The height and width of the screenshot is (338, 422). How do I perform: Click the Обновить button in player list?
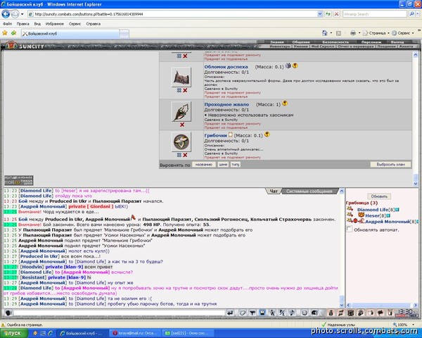coord(378,196)
